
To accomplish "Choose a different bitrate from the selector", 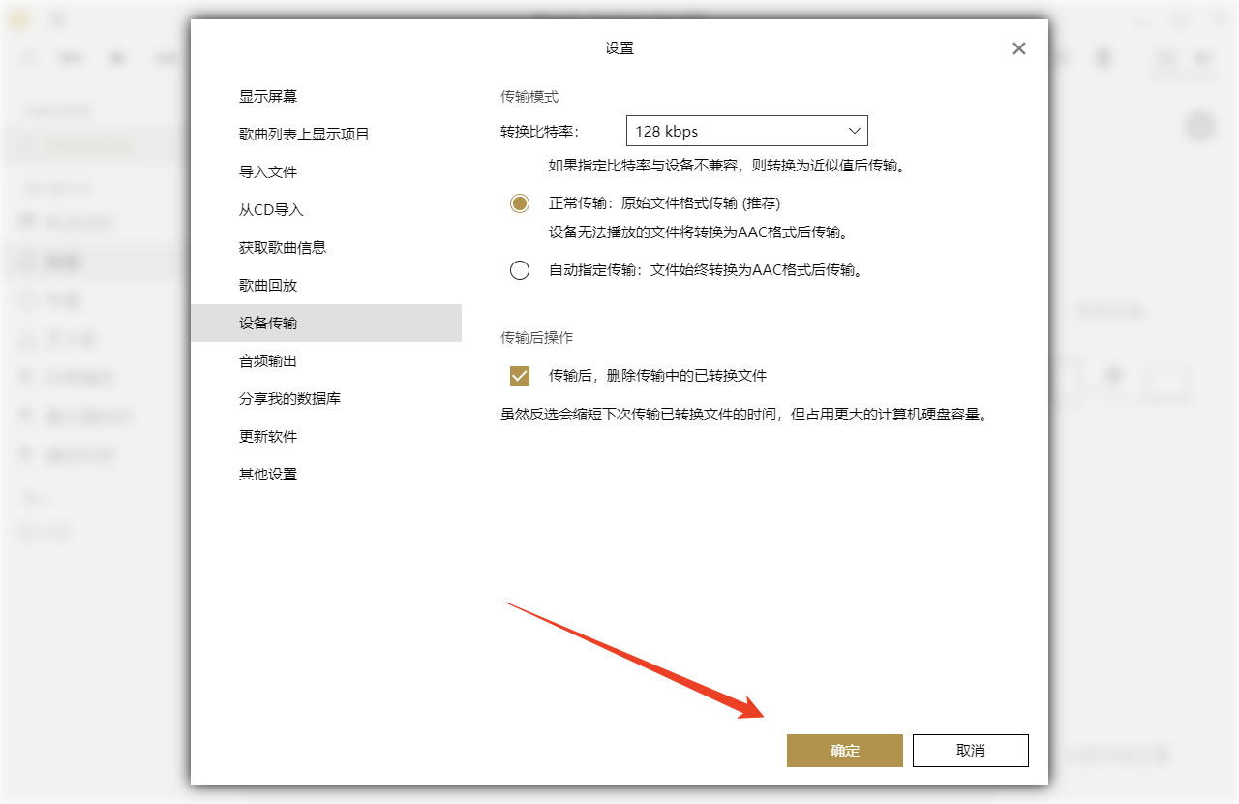I will [x=746, y=130].
